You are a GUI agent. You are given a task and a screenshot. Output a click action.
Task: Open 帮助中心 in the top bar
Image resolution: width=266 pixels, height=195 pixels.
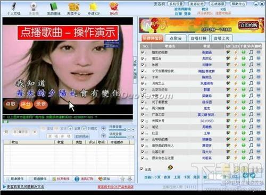point(238,4)
